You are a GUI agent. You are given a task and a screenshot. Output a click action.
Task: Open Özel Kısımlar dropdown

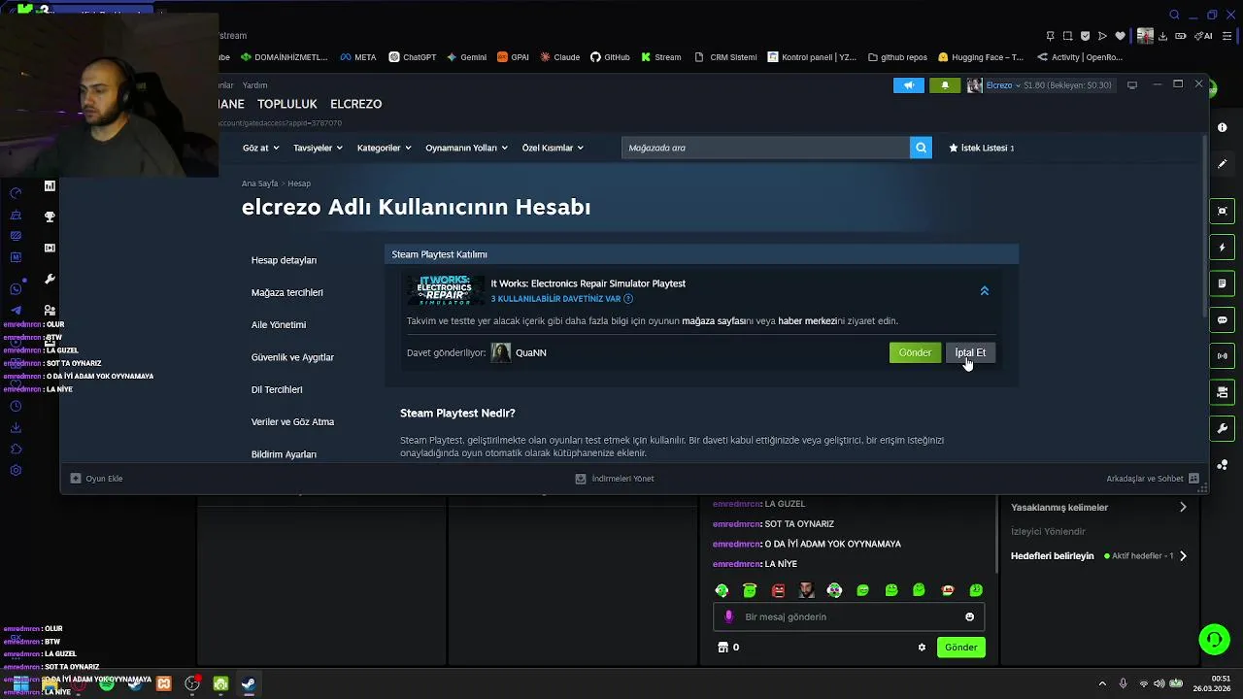553,148
